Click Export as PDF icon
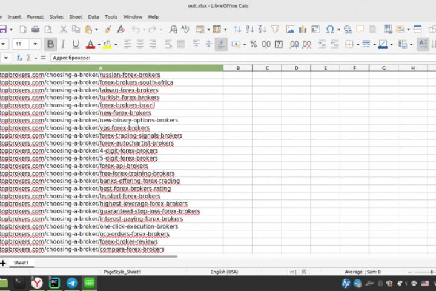 (x=23, y=29)
